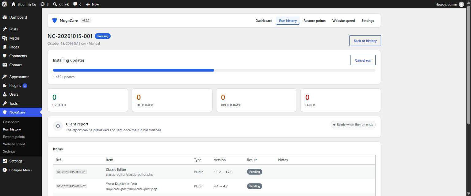Click the plus icon beside New
This screenshot has width=471, height=196.
[88, 4]
